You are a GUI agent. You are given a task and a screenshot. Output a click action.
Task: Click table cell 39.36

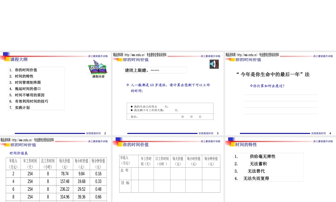(81, 197)
